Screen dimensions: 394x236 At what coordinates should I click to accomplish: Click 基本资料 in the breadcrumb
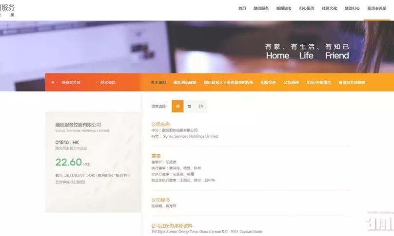pyautogui.click(x=108, y=82)
